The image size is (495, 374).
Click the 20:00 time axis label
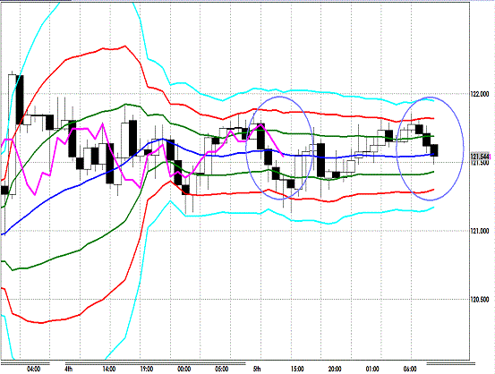point(335,369)
